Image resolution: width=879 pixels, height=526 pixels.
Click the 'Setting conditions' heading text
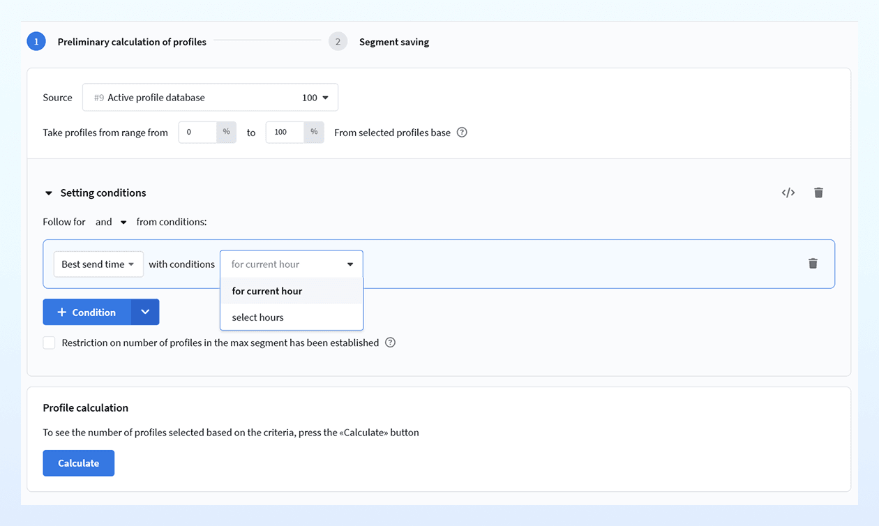[103, 193]
